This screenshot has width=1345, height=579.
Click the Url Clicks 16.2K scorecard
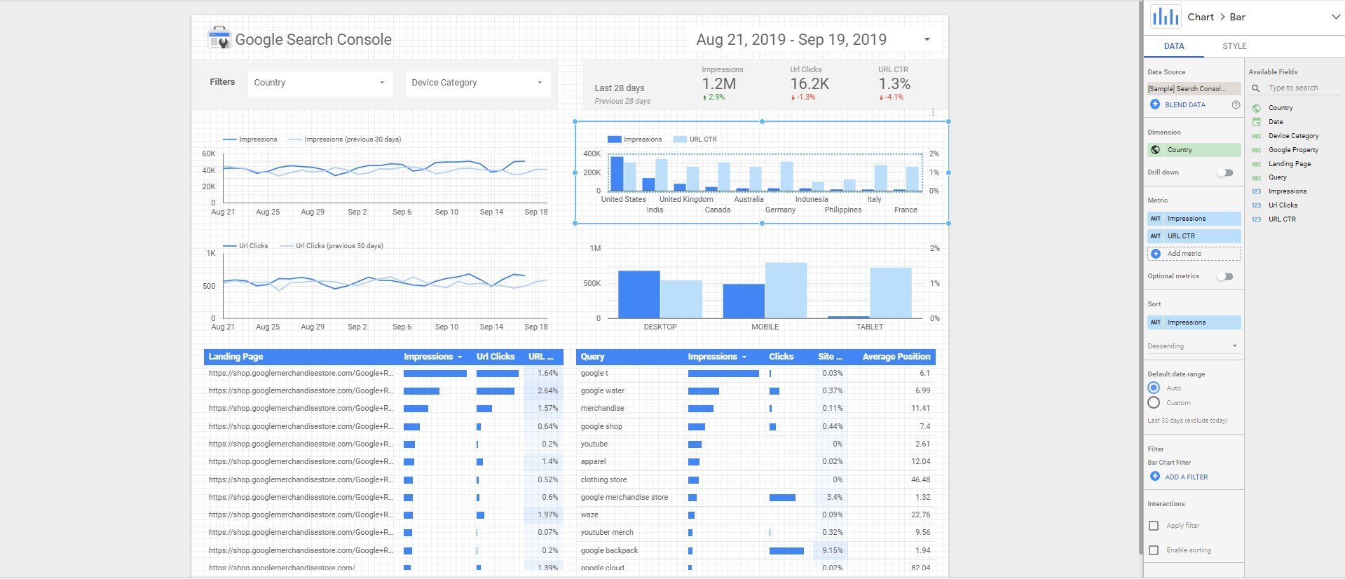pyautogui.click(x=810, y=84)
